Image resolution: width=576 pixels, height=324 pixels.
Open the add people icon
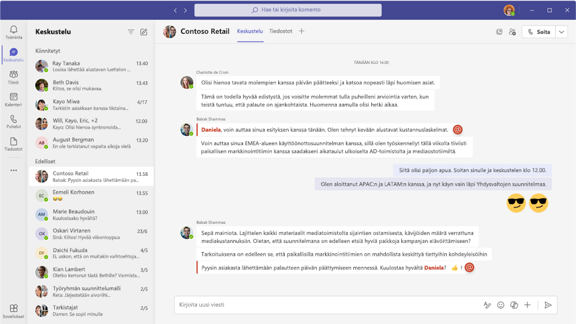(513, 32)
